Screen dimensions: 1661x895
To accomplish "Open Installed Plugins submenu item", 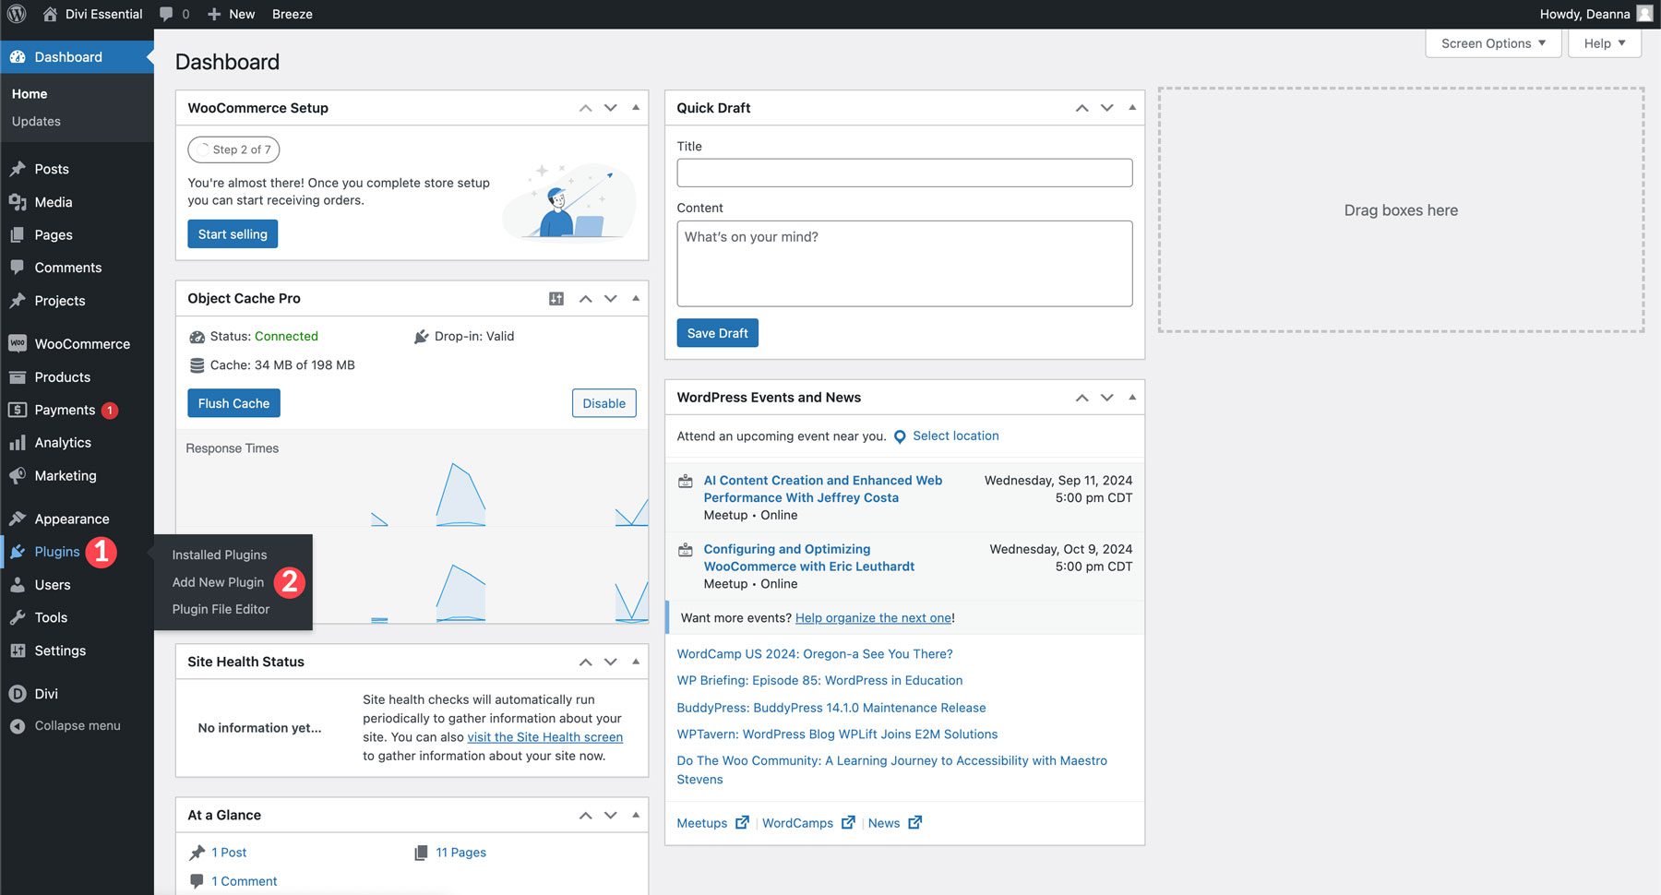I will tap(220, 555).
